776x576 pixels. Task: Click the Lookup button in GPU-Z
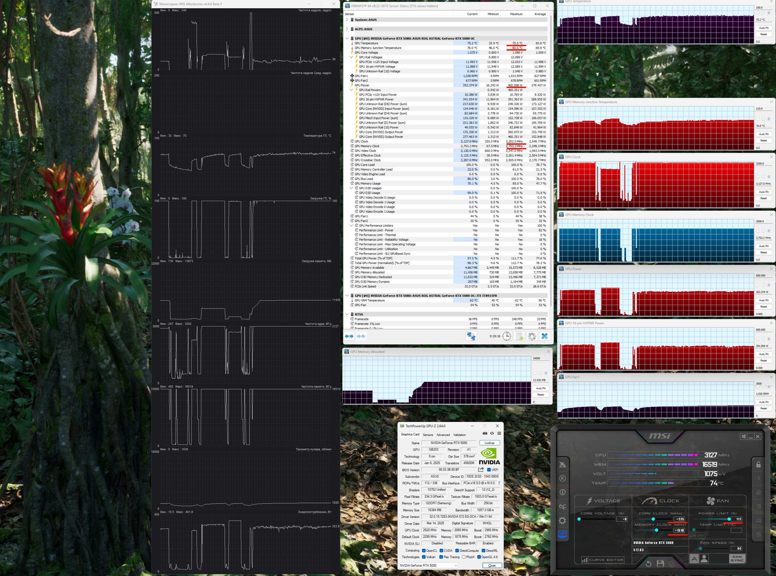[x=489, y=443]
